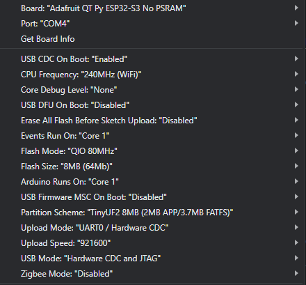Open the Upload Speed 921600 submenu
306x285 pixels.
click(152, 243)
